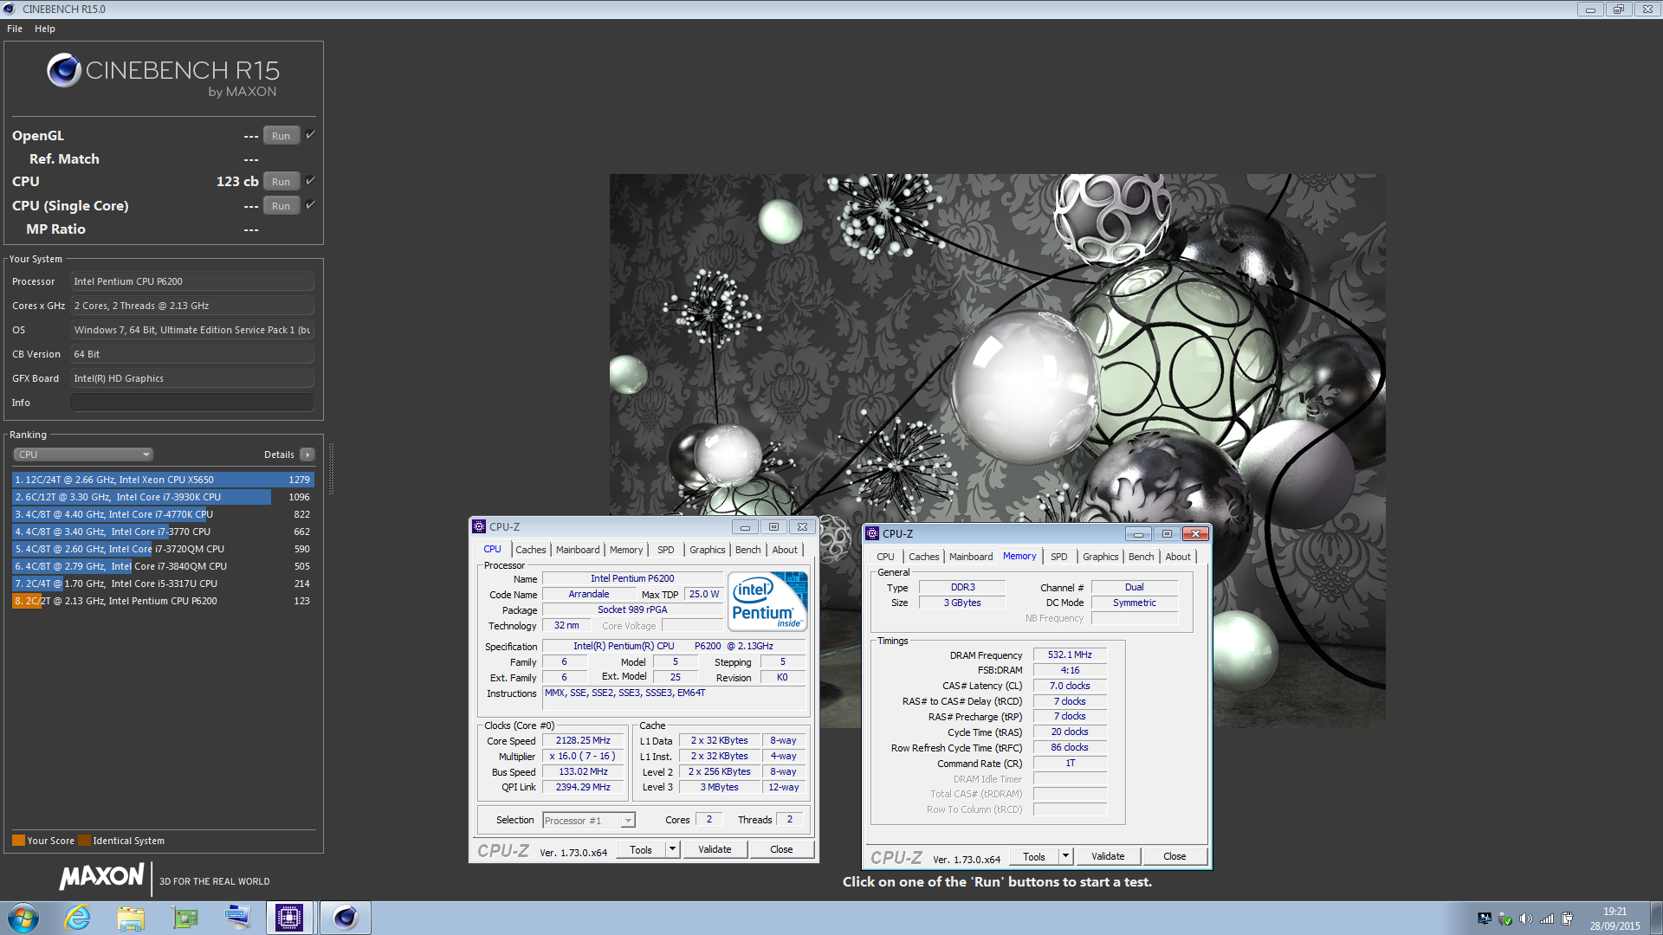The height and width of the screenshot is (935, 1663).
Task: Click Safely Remove Hardware tray icon
Action: (x=1505, y=919)
